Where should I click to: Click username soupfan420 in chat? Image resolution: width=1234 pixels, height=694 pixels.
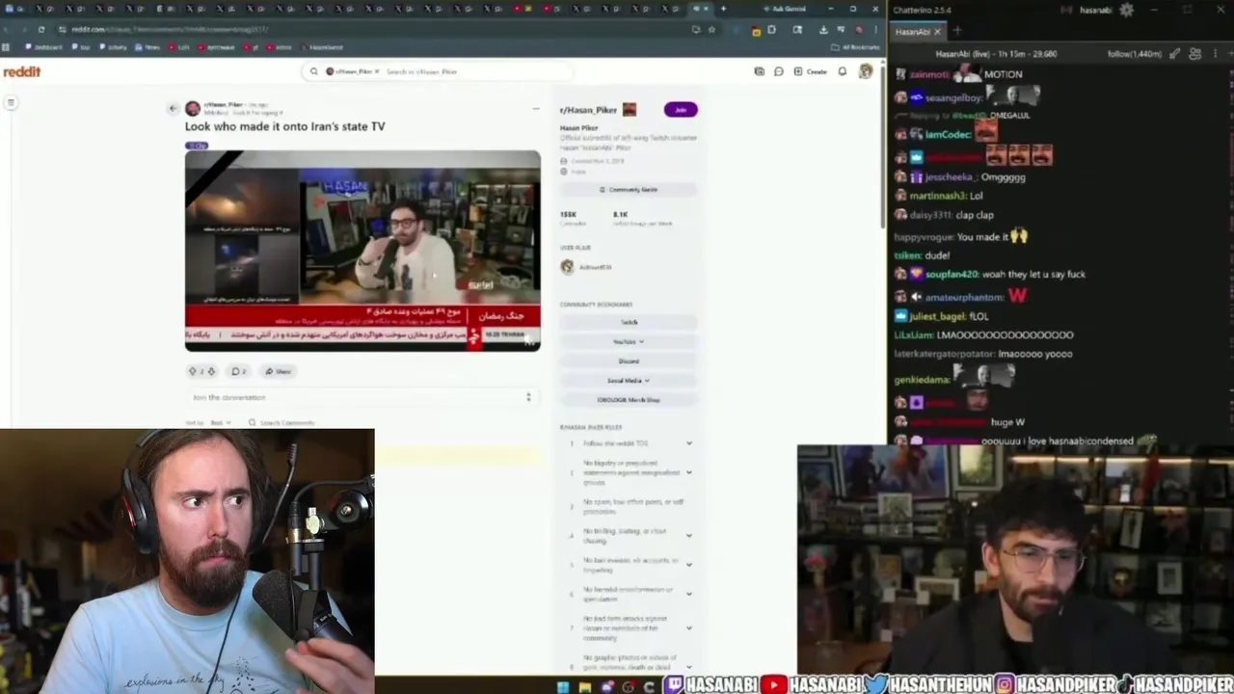952,275
